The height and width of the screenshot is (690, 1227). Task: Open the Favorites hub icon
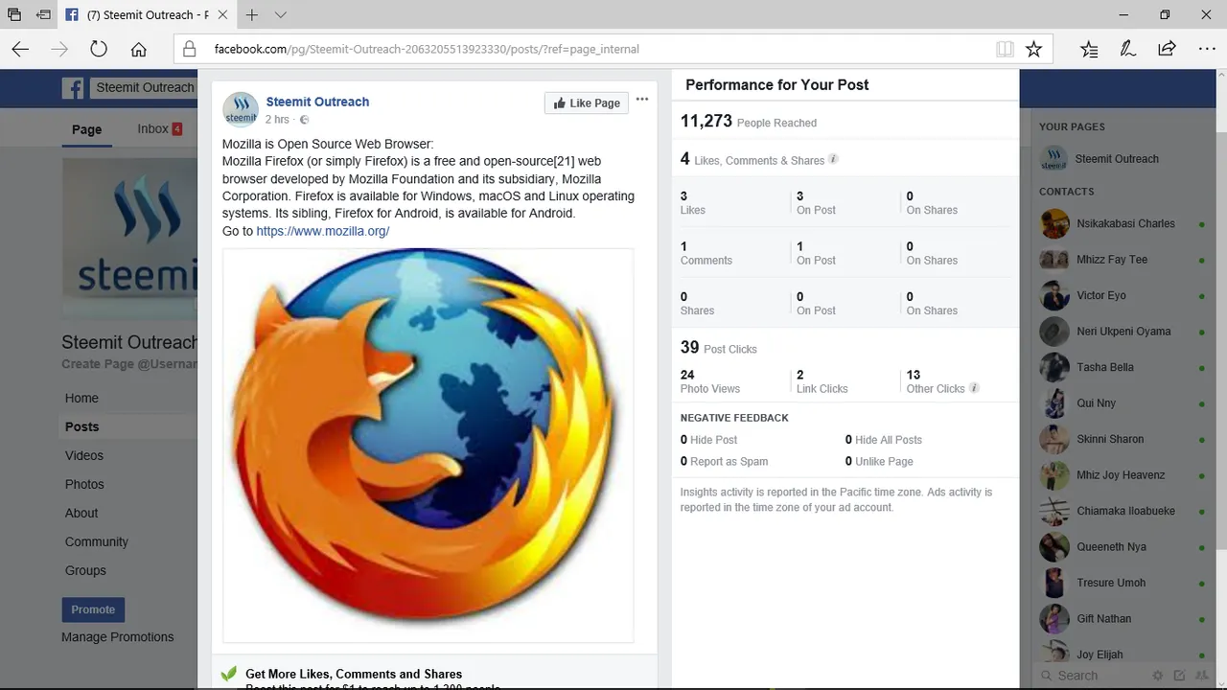pos(1089,49)
